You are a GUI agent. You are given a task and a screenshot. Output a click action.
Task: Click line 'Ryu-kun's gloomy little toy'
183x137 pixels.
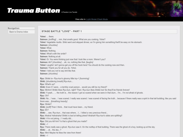pos(65,78)
